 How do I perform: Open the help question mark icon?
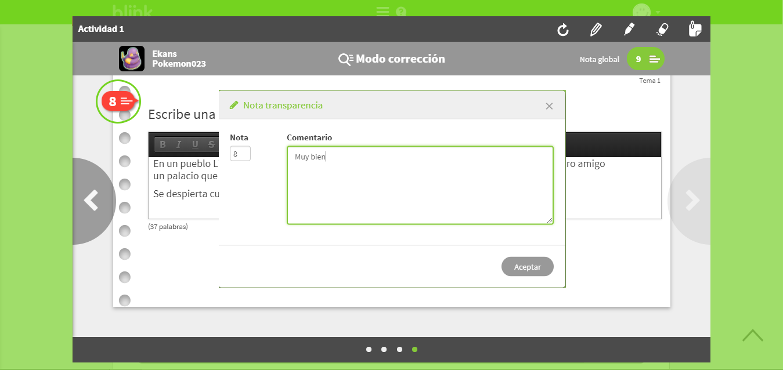[x=400, y=12]
